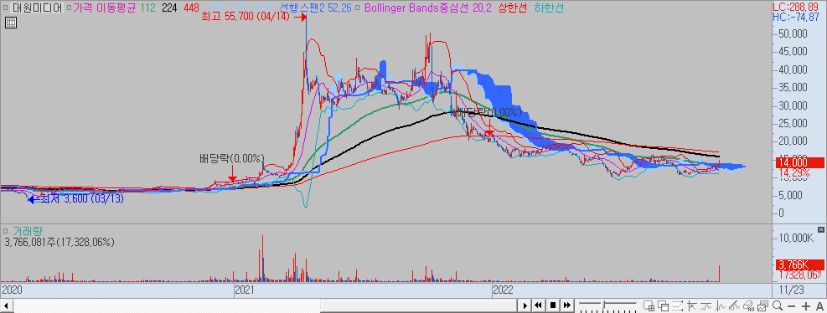Click the 배당락(0,00%) label near 2021

231,159
